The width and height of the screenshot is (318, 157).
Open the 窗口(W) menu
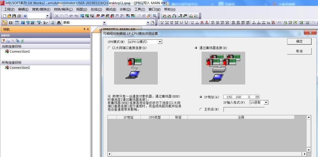[x=154, y=9]
